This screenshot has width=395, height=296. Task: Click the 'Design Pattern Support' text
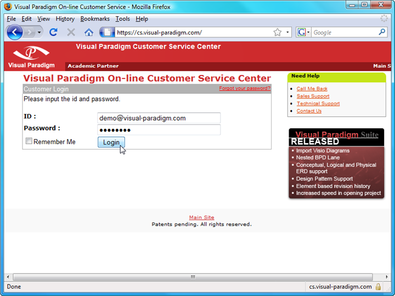click(x=324, y=179)
